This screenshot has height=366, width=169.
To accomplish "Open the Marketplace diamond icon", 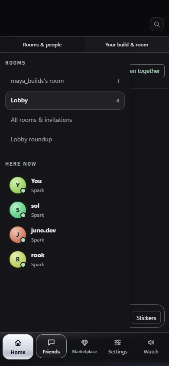I will tap(84, 343).
